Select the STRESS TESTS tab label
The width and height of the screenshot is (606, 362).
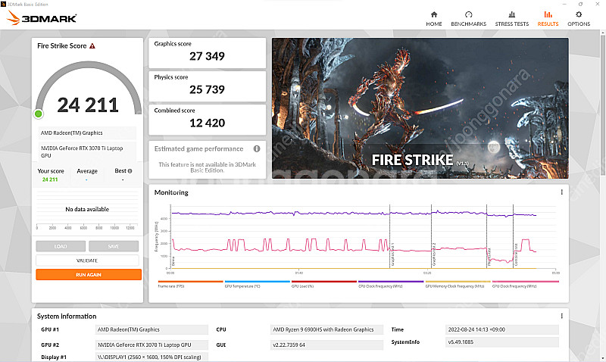pos(512,24)
